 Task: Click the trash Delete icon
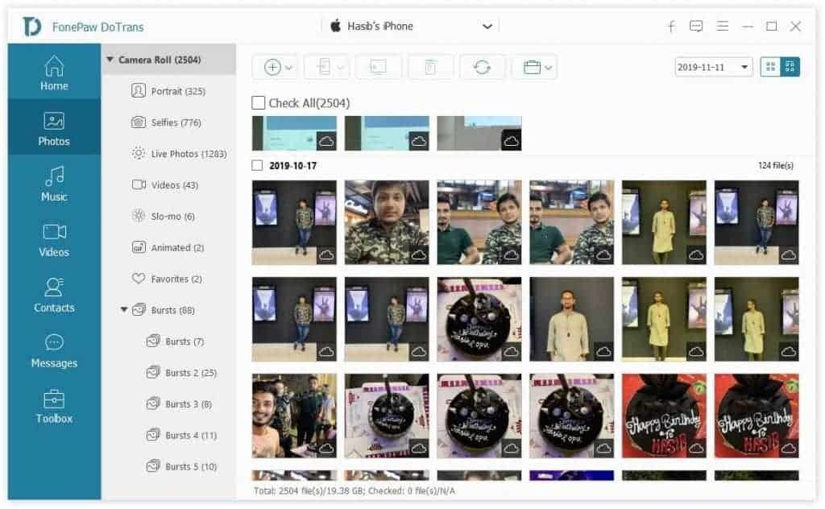tap(430, 68)
